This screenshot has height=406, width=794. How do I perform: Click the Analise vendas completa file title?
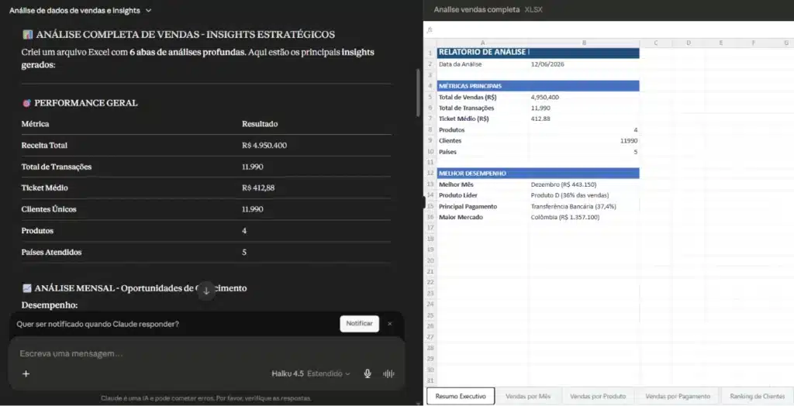pos(477,9)
